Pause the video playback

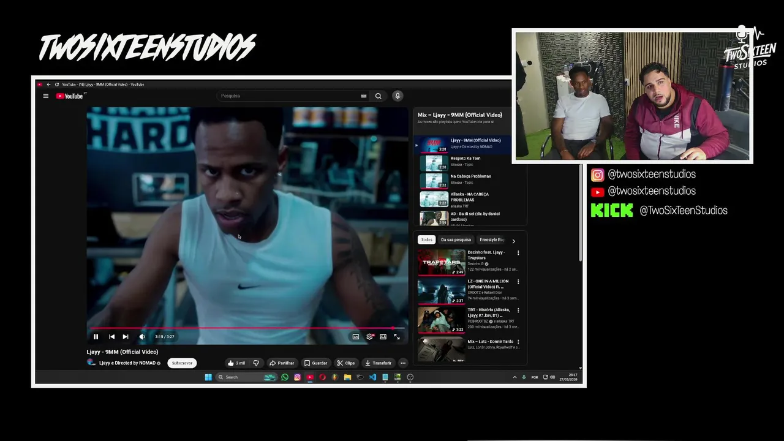tap(96, 336)
